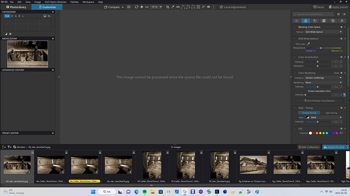This screenshot has width=350, height=196.
Task: Open the File menu
Action: pyautogui.click(x=12, y=2)
